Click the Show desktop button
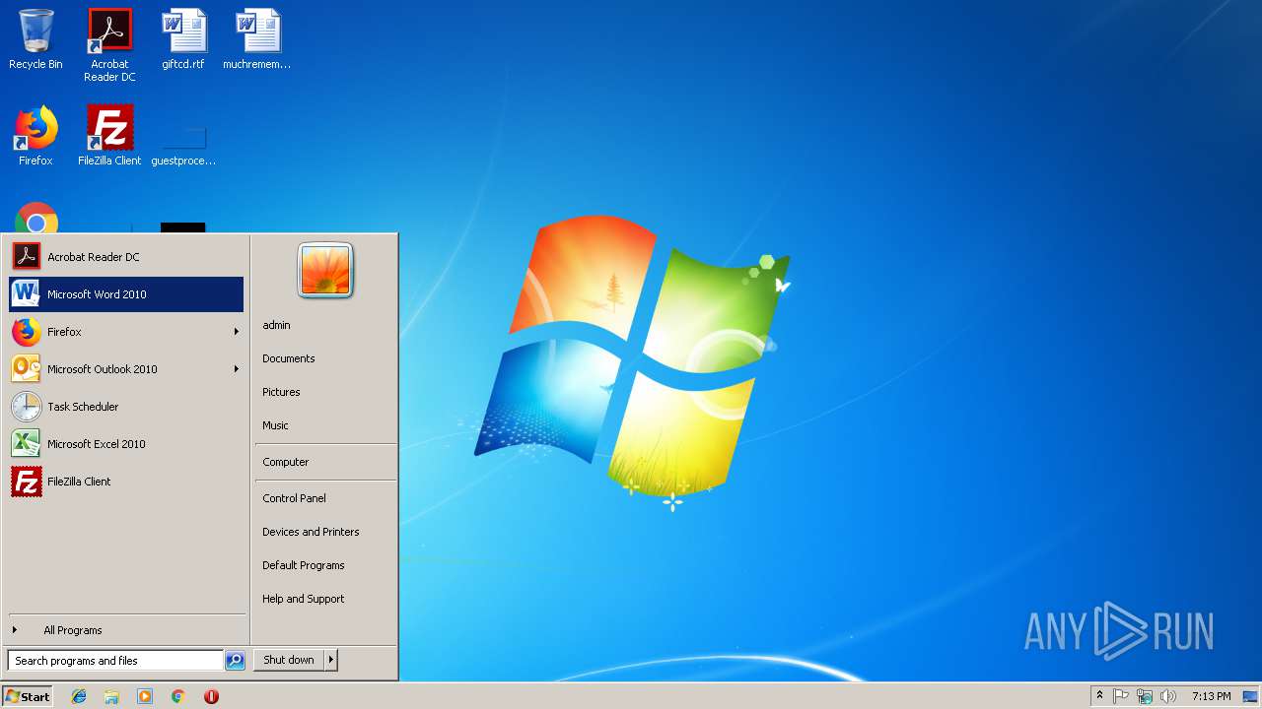Screen dimensions: 1262x709 tap(1251, 696)
